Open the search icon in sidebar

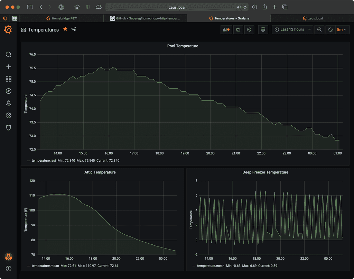coord(9,55)
